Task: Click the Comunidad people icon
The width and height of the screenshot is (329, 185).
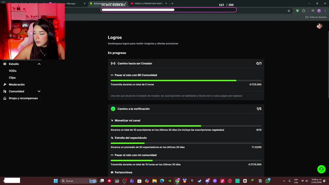Action: 5,91
